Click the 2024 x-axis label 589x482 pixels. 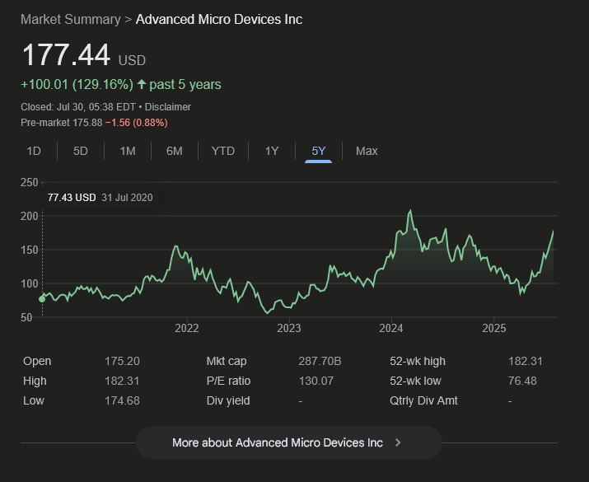[391, 329]
